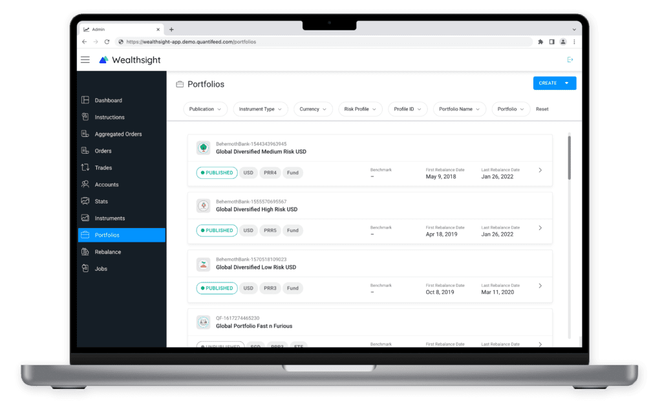Open the Risk Profile filter dropdown

(x=360, y=109)
